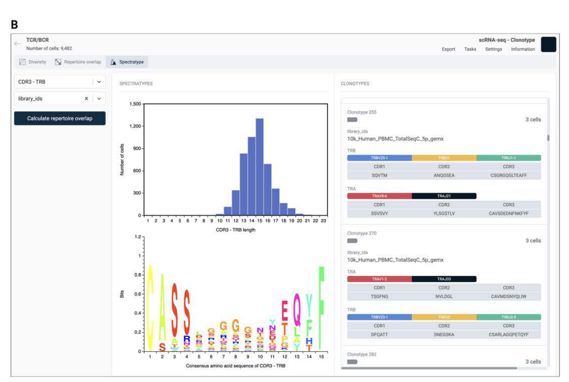Open the library_ids dropdown chevron
Image resolution: width=569 pixels, height=382 pixels.
click(x=99, y=99)
